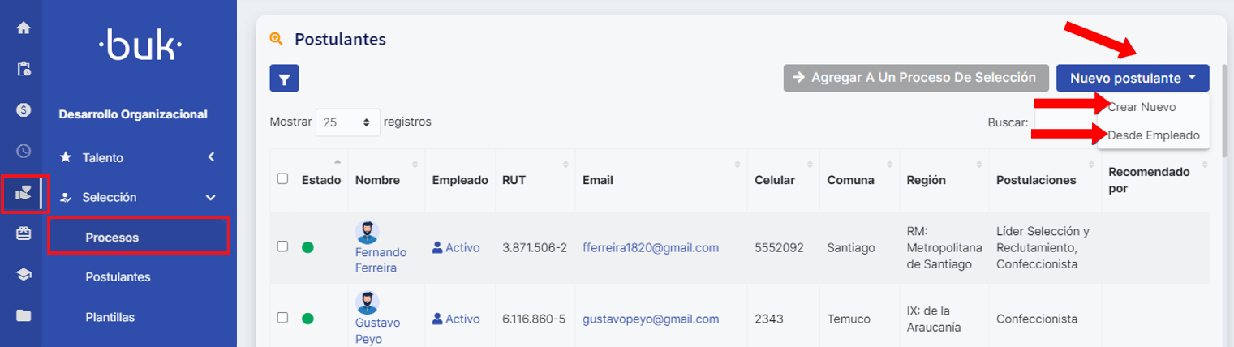Choose Crear Nuevo from the dropdown menu
This screenshot has height=347, width=1234.
click(x=1142, y=106)
